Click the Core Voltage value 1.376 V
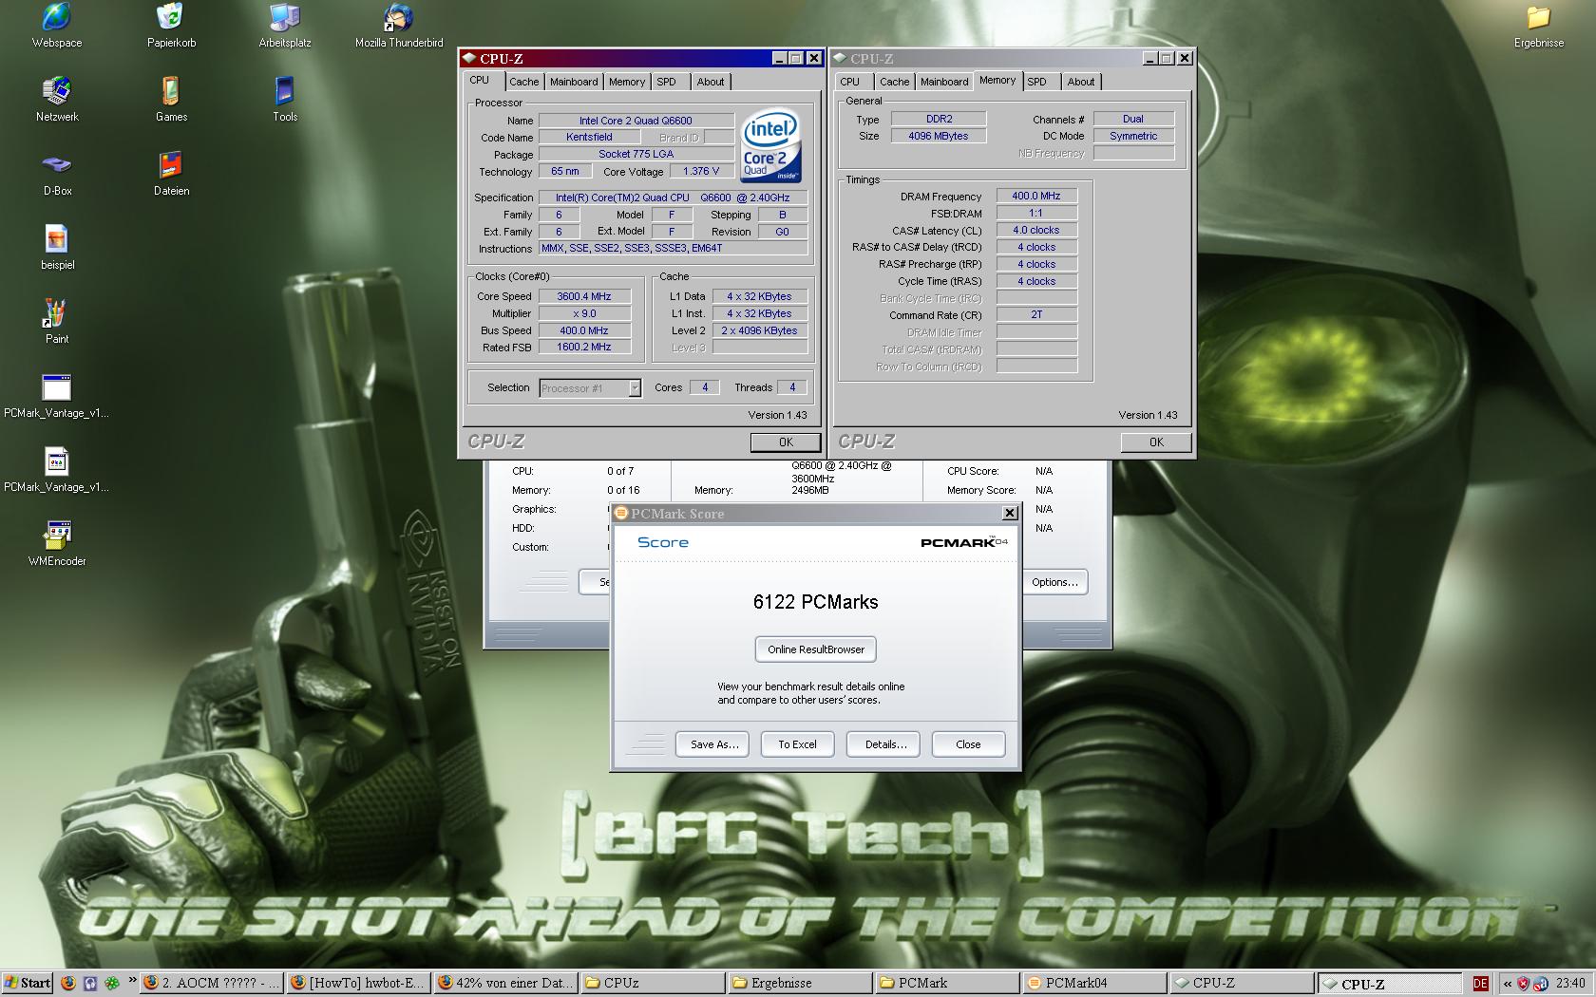This screenshot has width=1596, height=997. 701,171
